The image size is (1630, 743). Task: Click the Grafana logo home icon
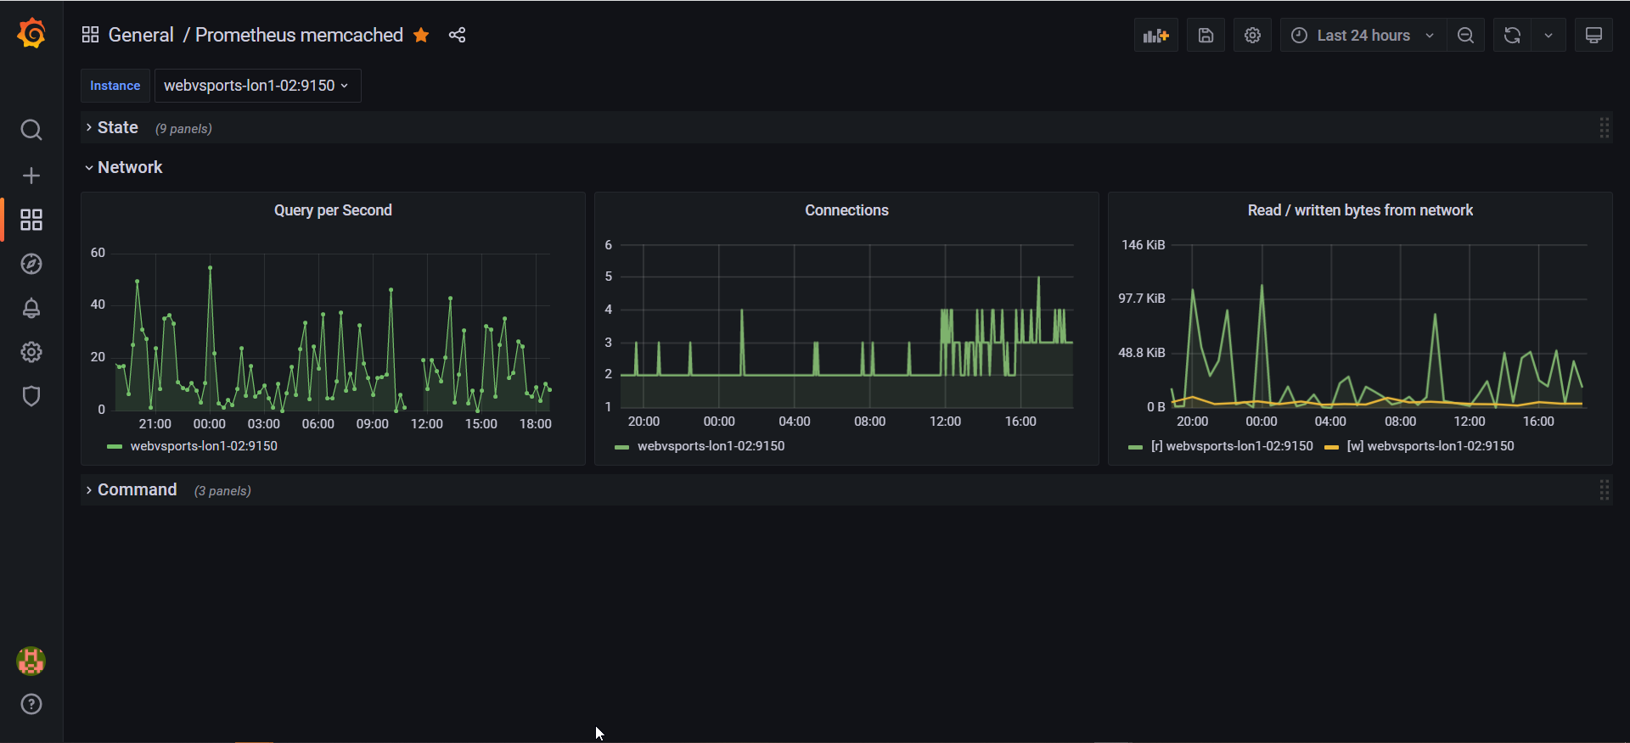(31, 34)
